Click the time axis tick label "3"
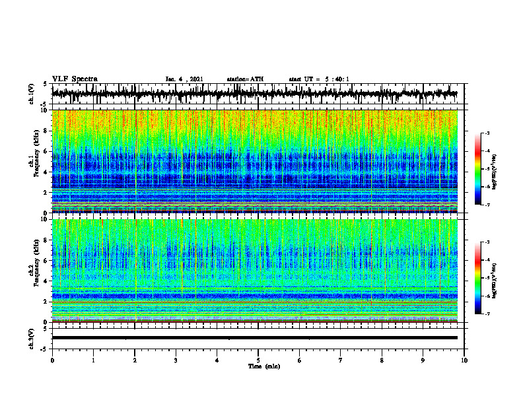Image resolution: width=523 pixels, height=404 pixels. 176,360
